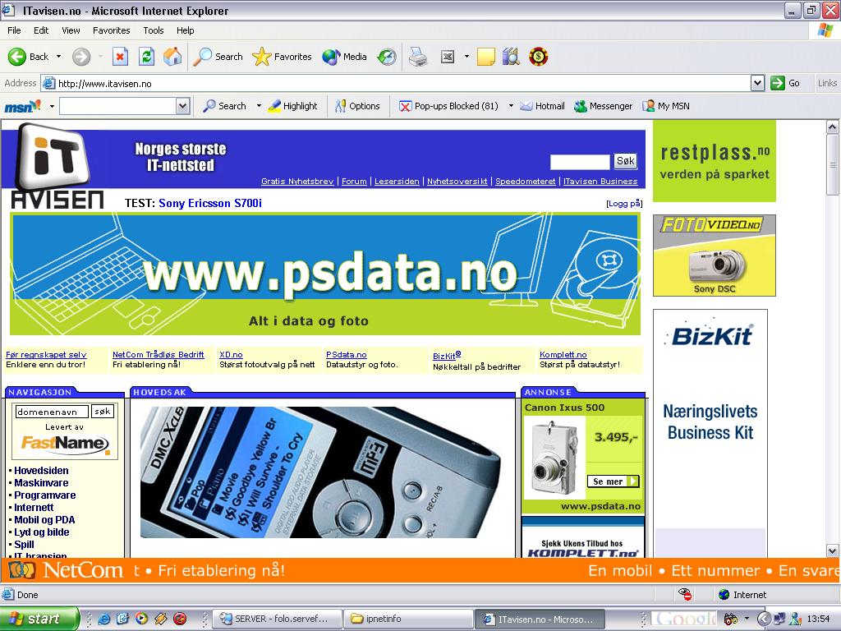Screen dimensions: 841x631
Task: Click the MP3 player headline image
Action: coord(321,472)
